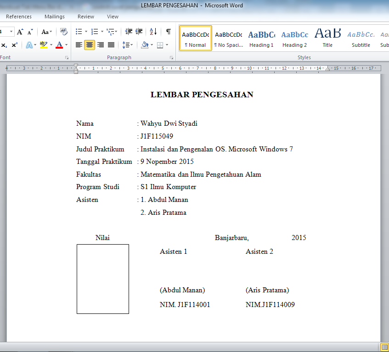Image resolution: width=389 pixels, height=352 pixels.
Task: Apply the Heading 2 style
Action: pyautogui.click(x=295, y=38)
